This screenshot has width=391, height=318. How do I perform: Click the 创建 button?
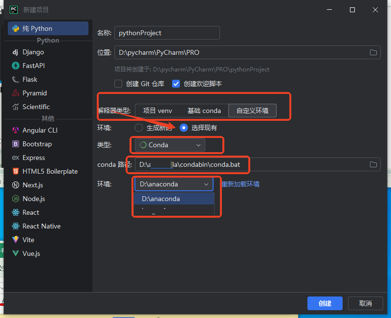click(x=325, y=303)
